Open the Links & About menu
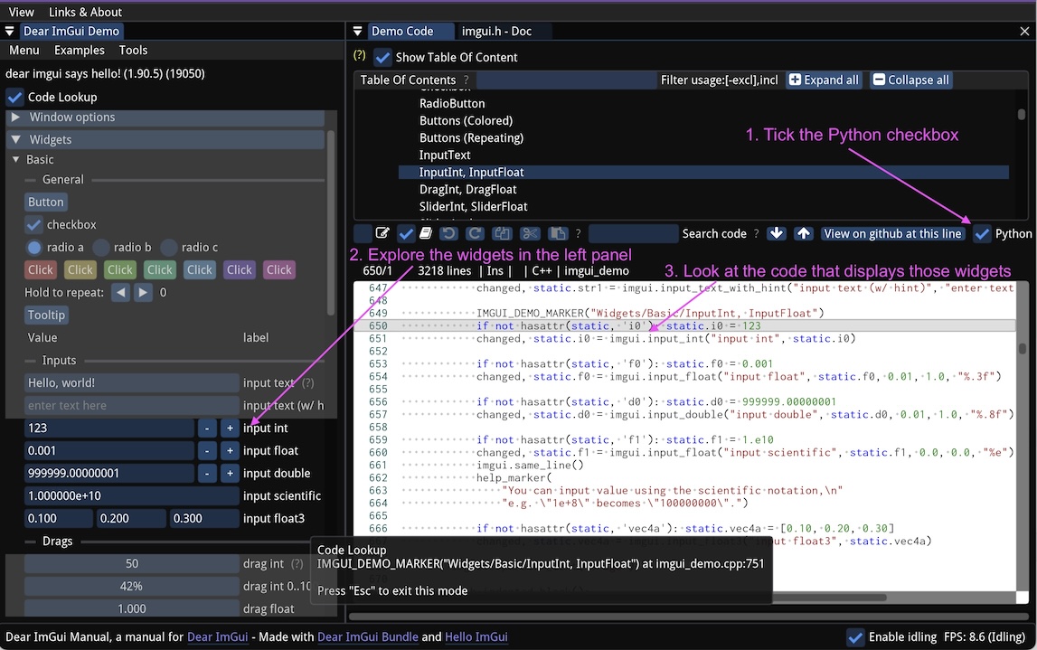Image resolution: width=1037 pixels, height=650 pixels. (x=85, y=12)
